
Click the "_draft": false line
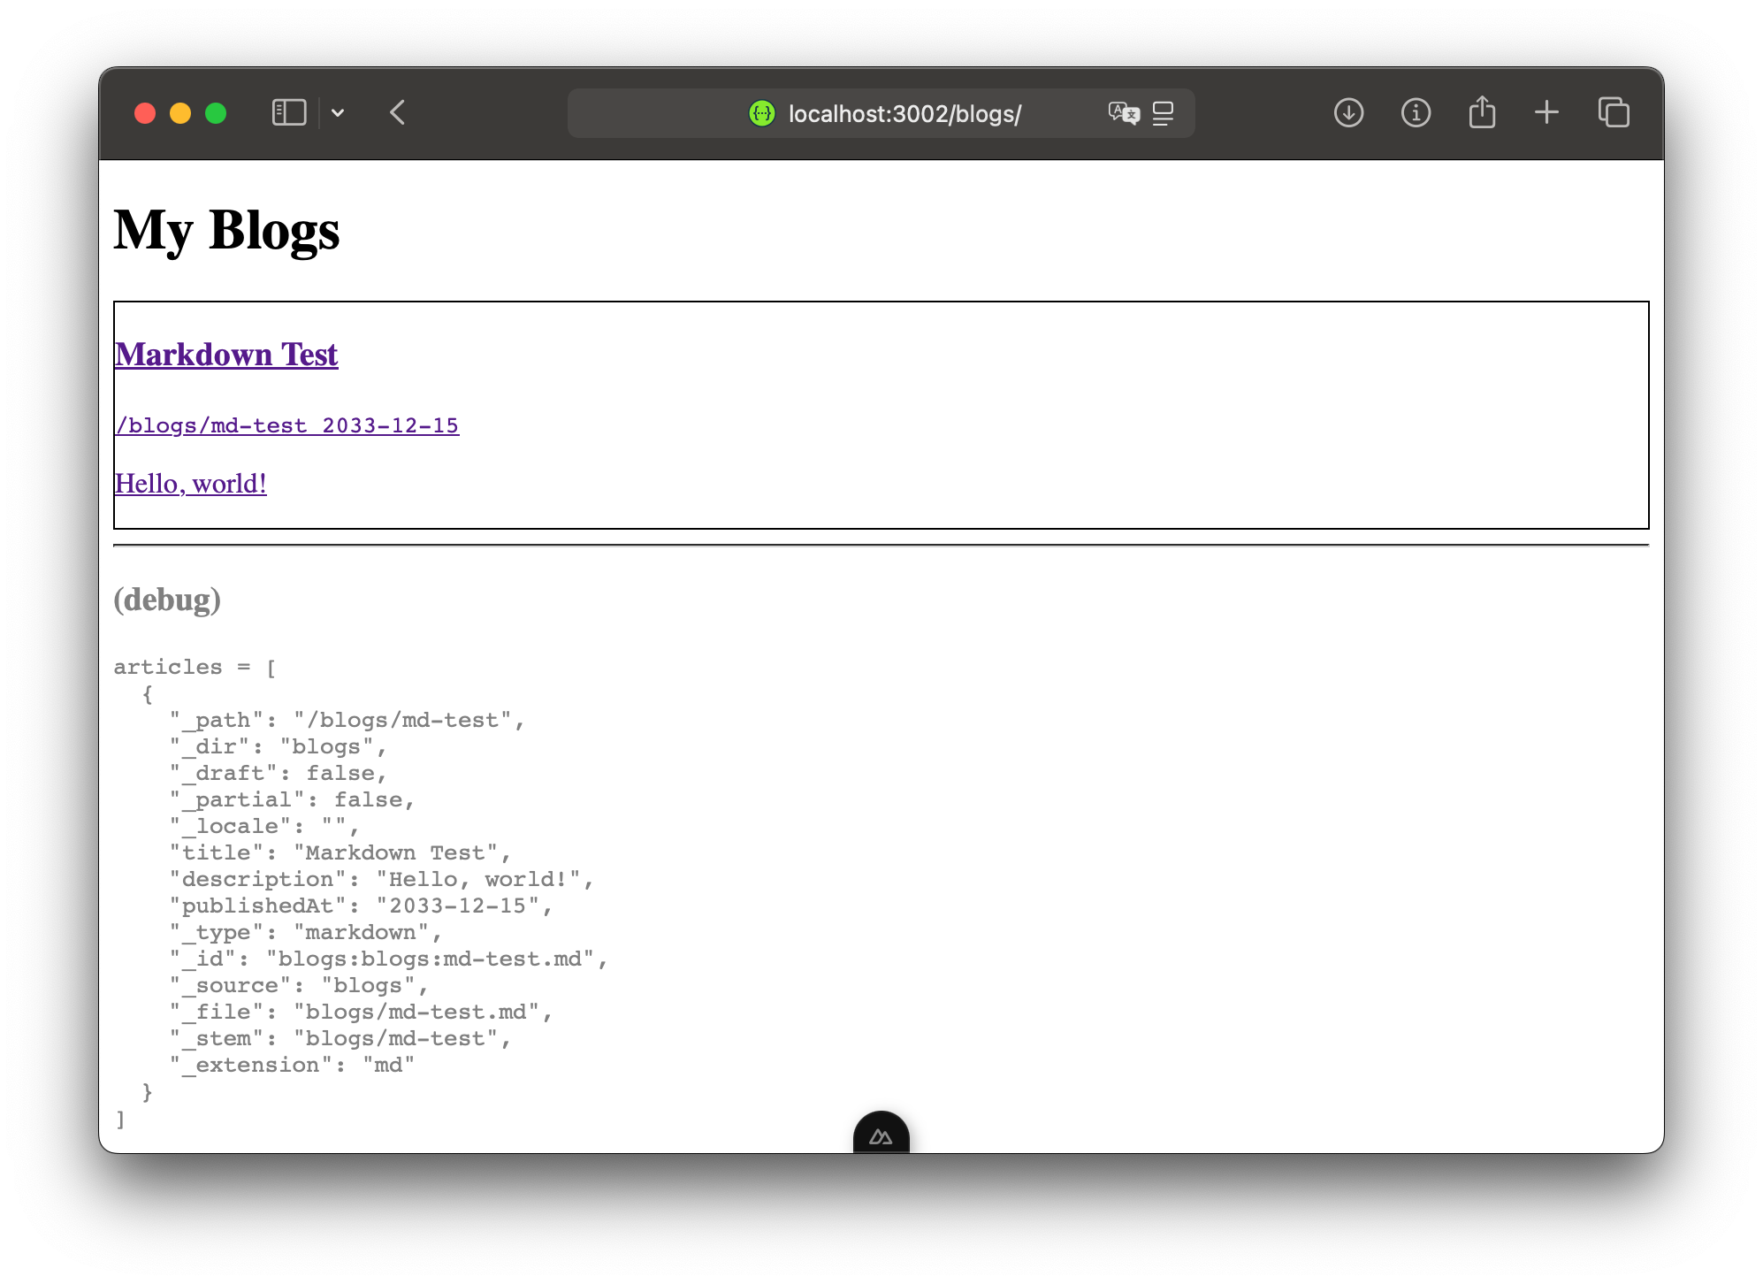coord(279,774)
